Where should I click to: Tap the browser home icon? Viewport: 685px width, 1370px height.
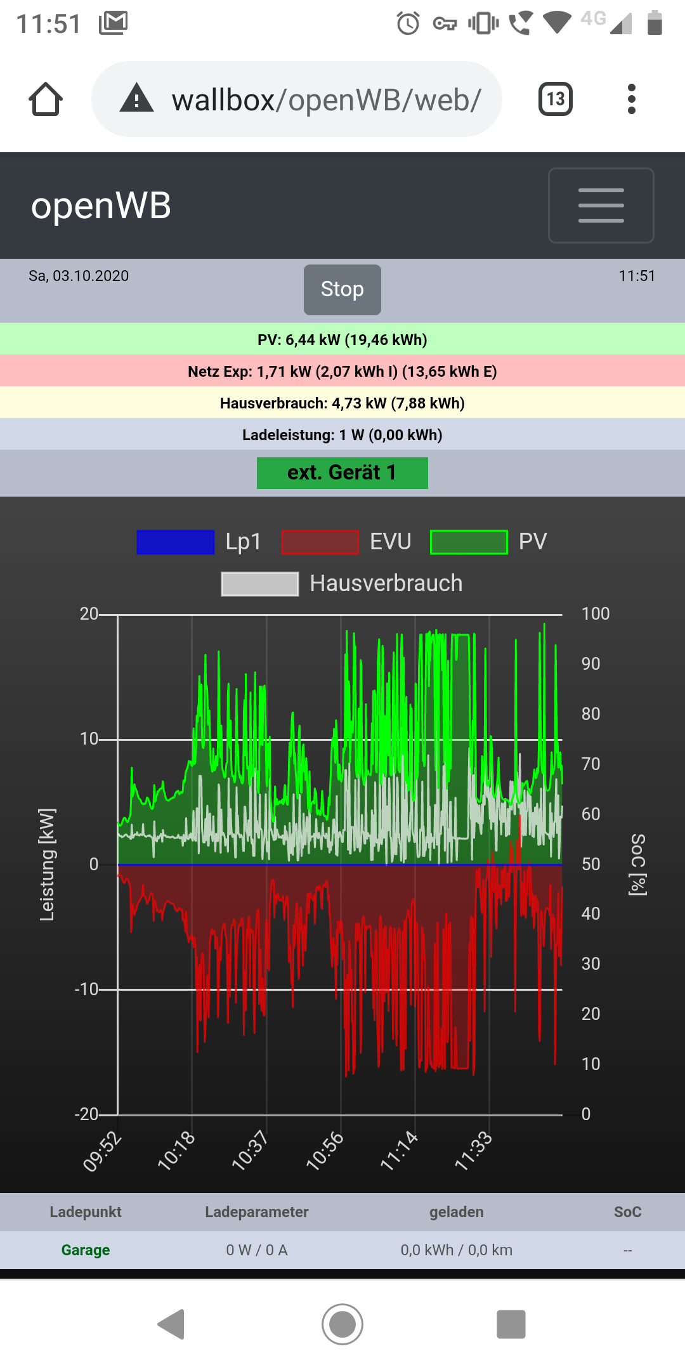tap(46, 99)
